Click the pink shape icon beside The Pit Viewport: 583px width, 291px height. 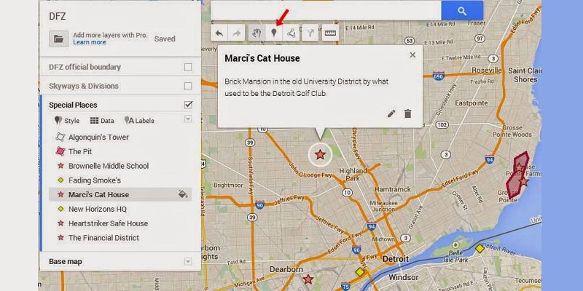pyautogui.click(x=60, y=151)
